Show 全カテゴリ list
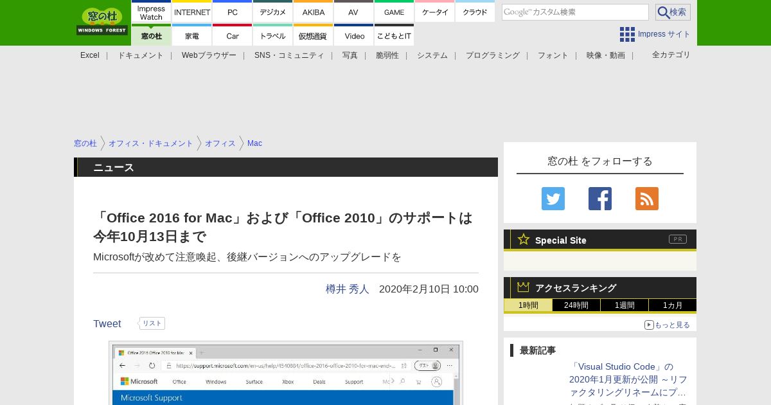This screenshot has width=771, height=405. point(671,55)
